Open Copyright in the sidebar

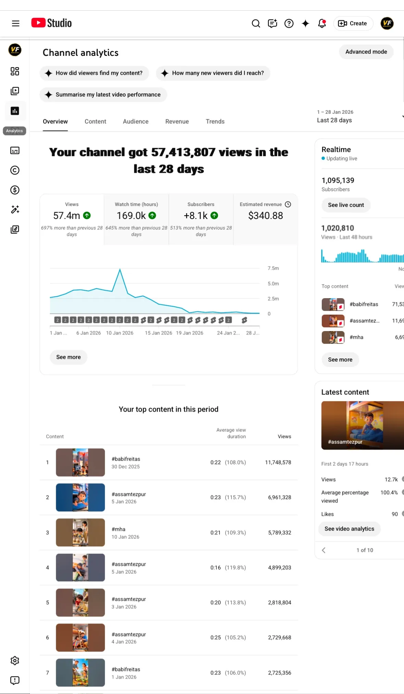(15, 170)
